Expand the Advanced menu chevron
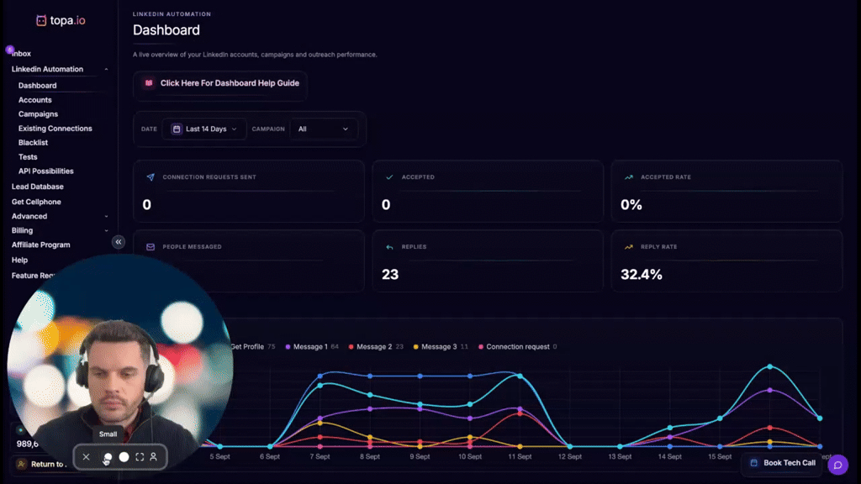The image size is (861, 484). pyautogui.click(x=106, y=217)
